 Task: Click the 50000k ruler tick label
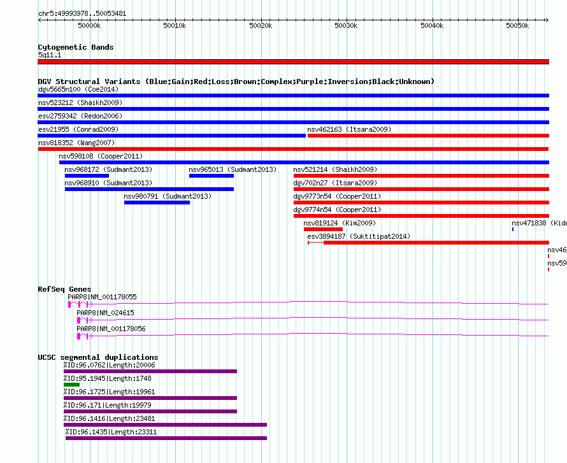point(89,25)
